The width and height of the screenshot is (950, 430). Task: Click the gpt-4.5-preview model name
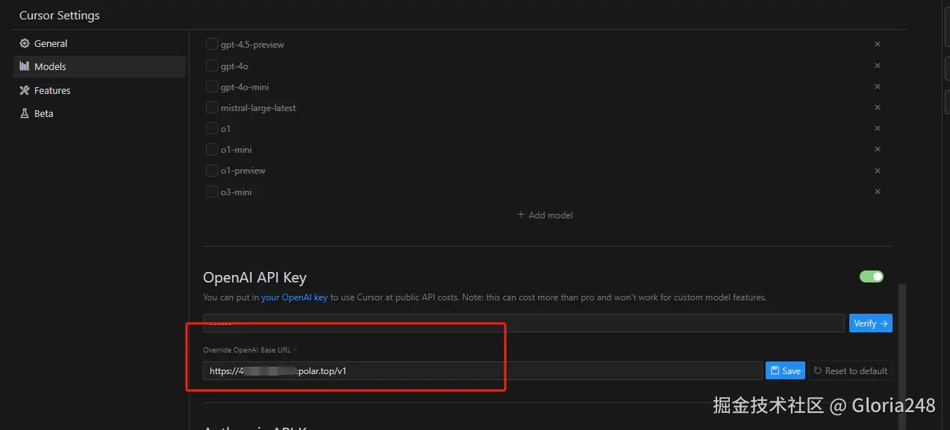pos(252,45)
